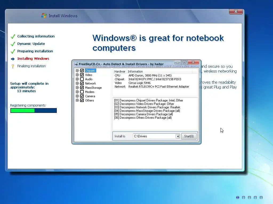
Task: Select the Network tree item label
Action: 91,83
